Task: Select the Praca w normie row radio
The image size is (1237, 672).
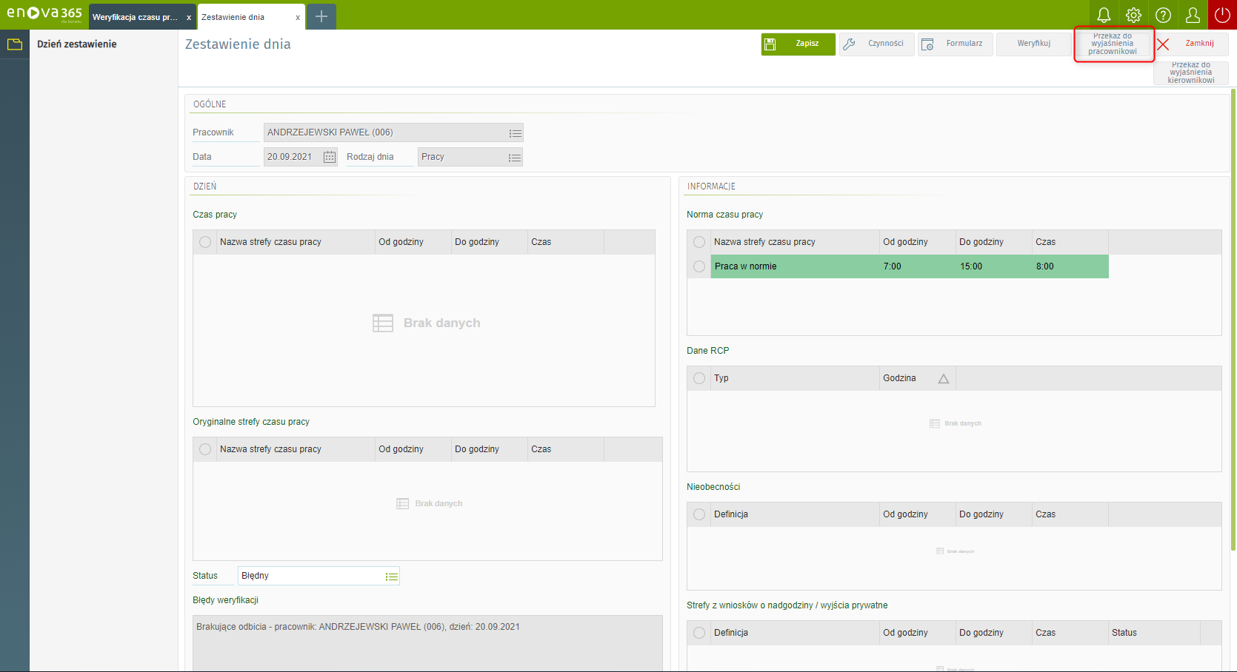Action: tap(699, 266)
